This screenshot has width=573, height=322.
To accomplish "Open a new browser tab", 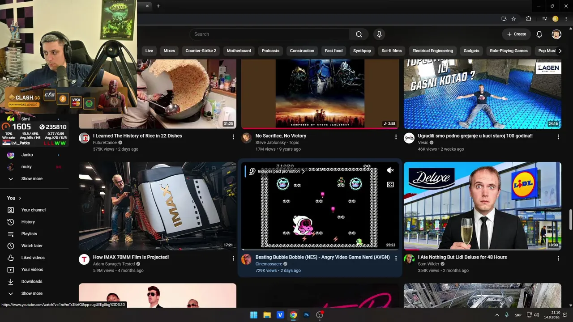I will click(158, 6).
